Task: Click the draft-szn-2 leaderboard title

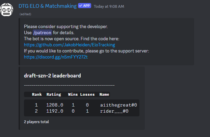Action: click(x=52, y=76)
